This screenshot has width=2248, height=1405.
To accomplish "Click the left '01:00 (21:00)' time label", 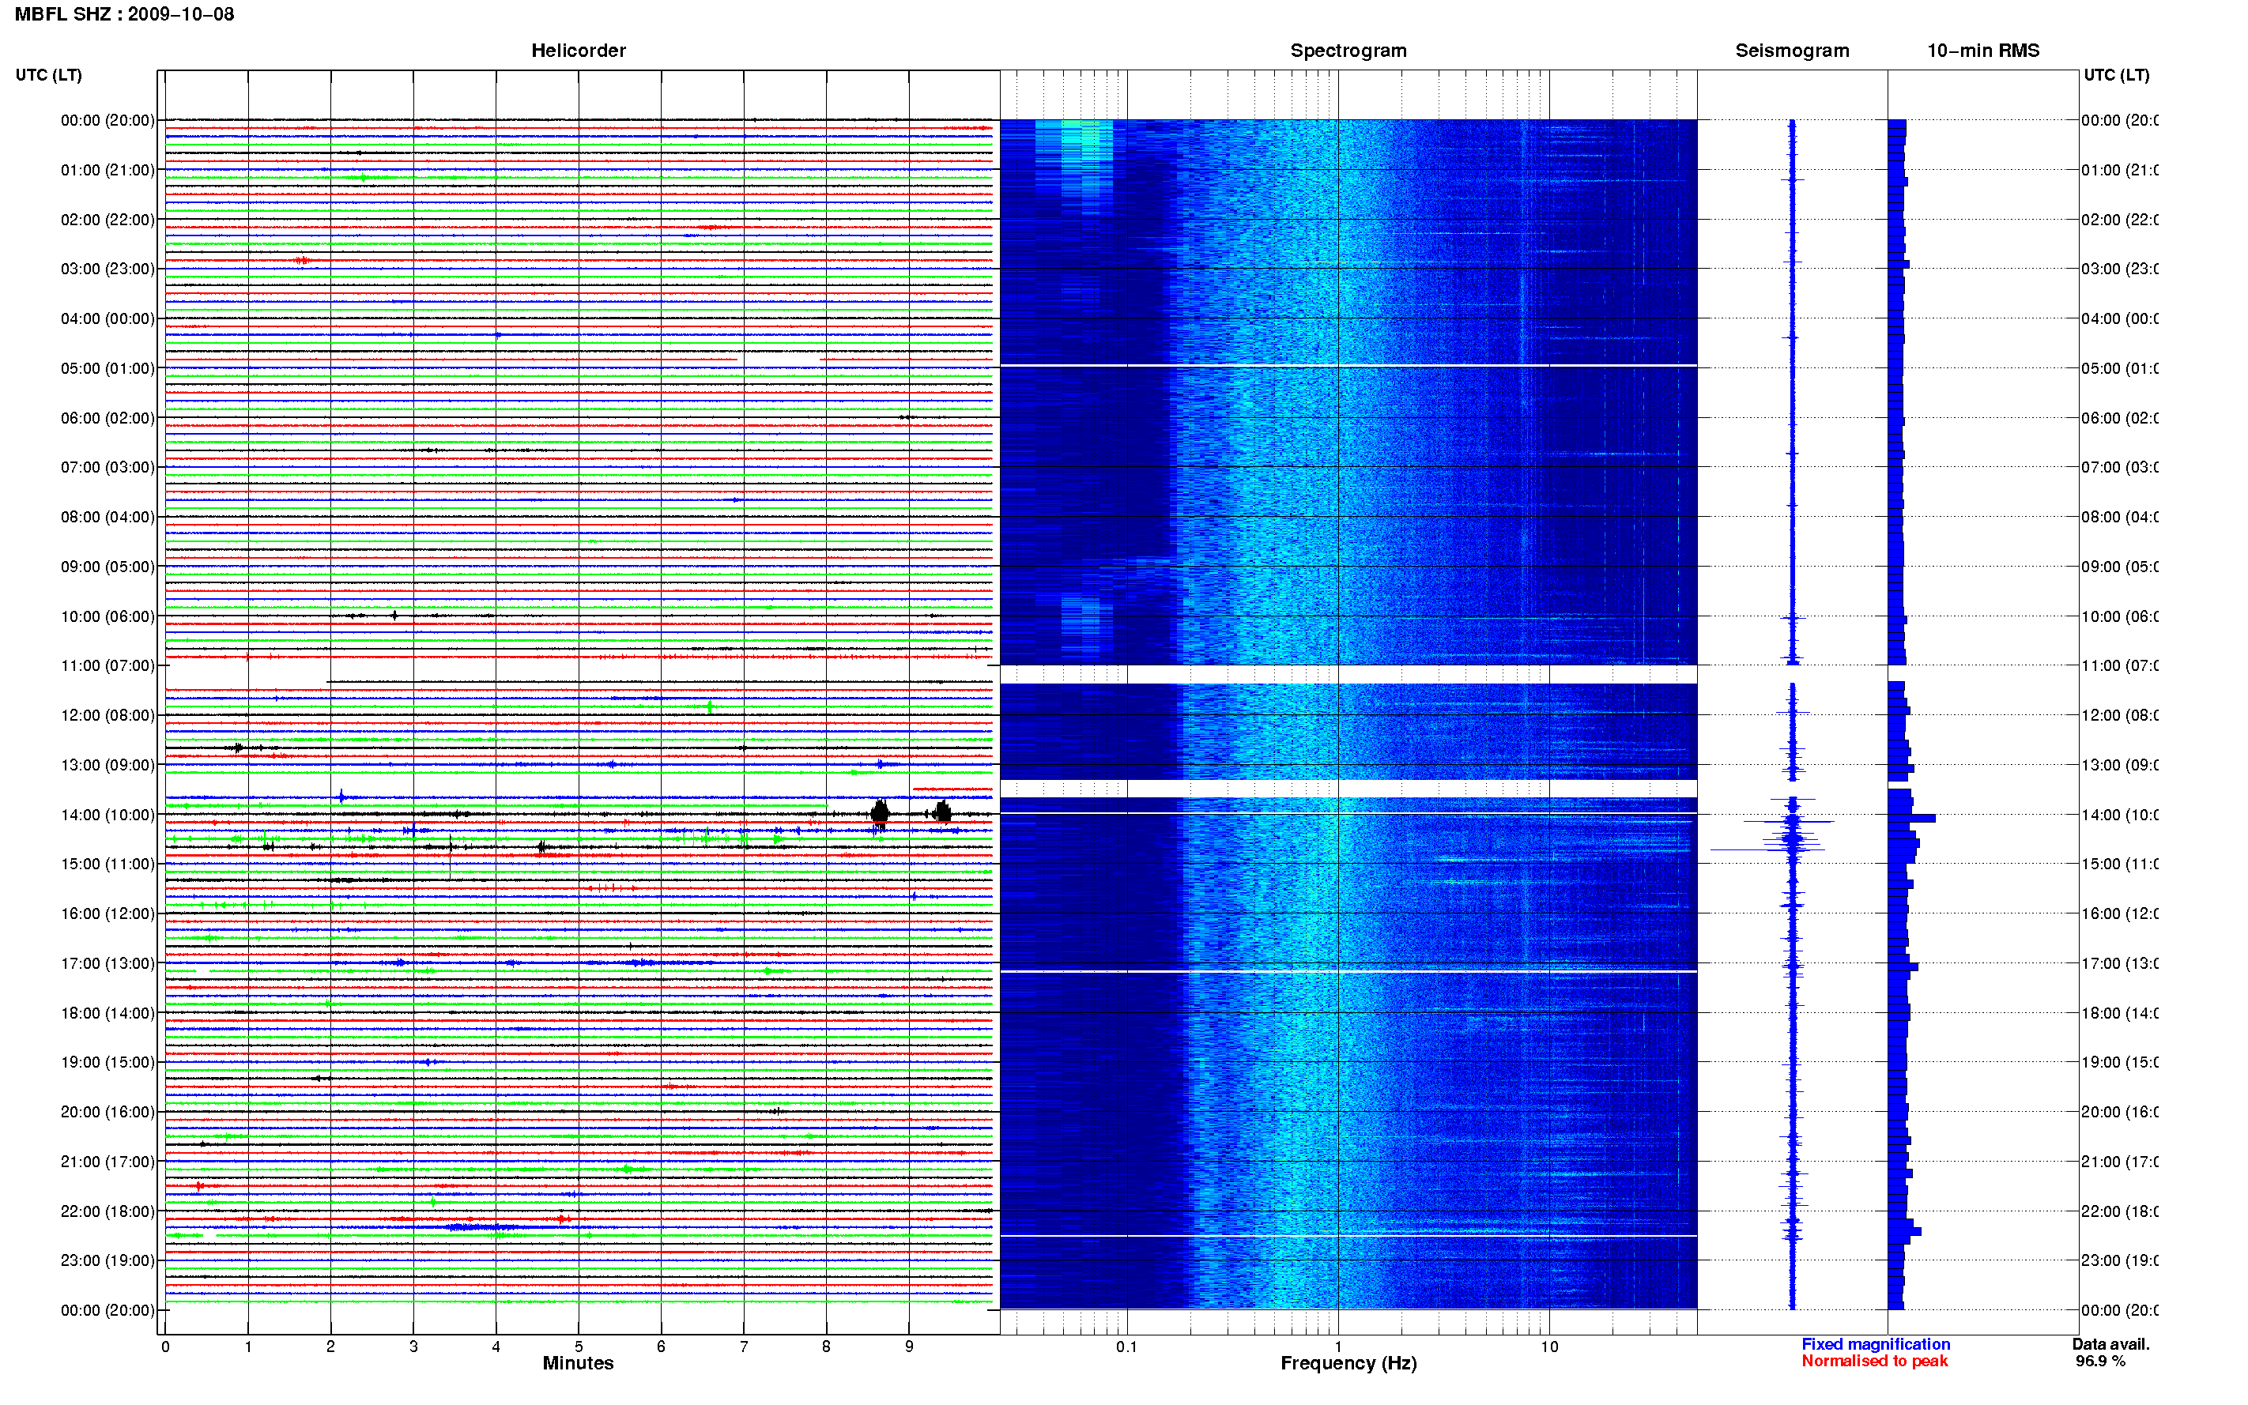I will [107, 170].
